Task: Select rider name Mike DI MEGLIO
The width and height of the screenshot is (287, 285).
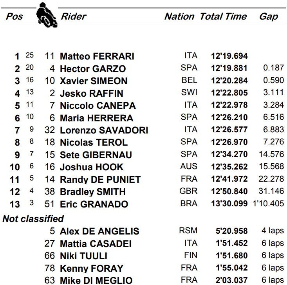Action: [x=96, y=280]
